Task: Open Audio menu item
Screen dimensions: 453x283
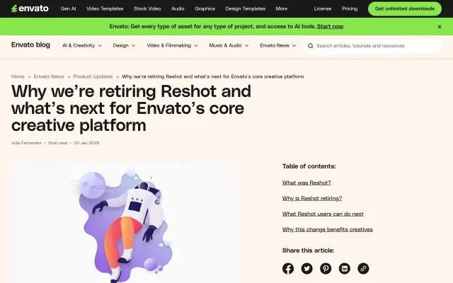Action: point(178,8)
